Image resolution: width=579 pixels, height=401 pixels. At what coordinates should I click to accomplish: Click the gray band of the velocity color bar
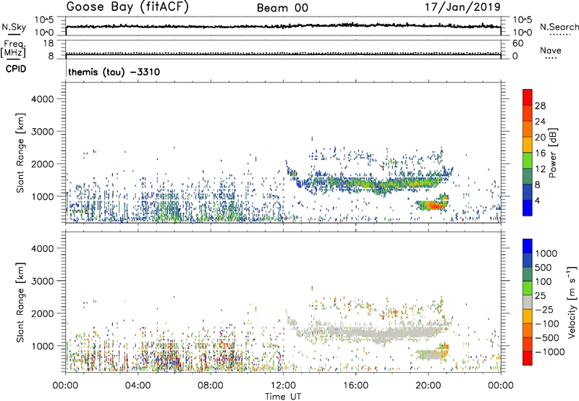[528, 303]
